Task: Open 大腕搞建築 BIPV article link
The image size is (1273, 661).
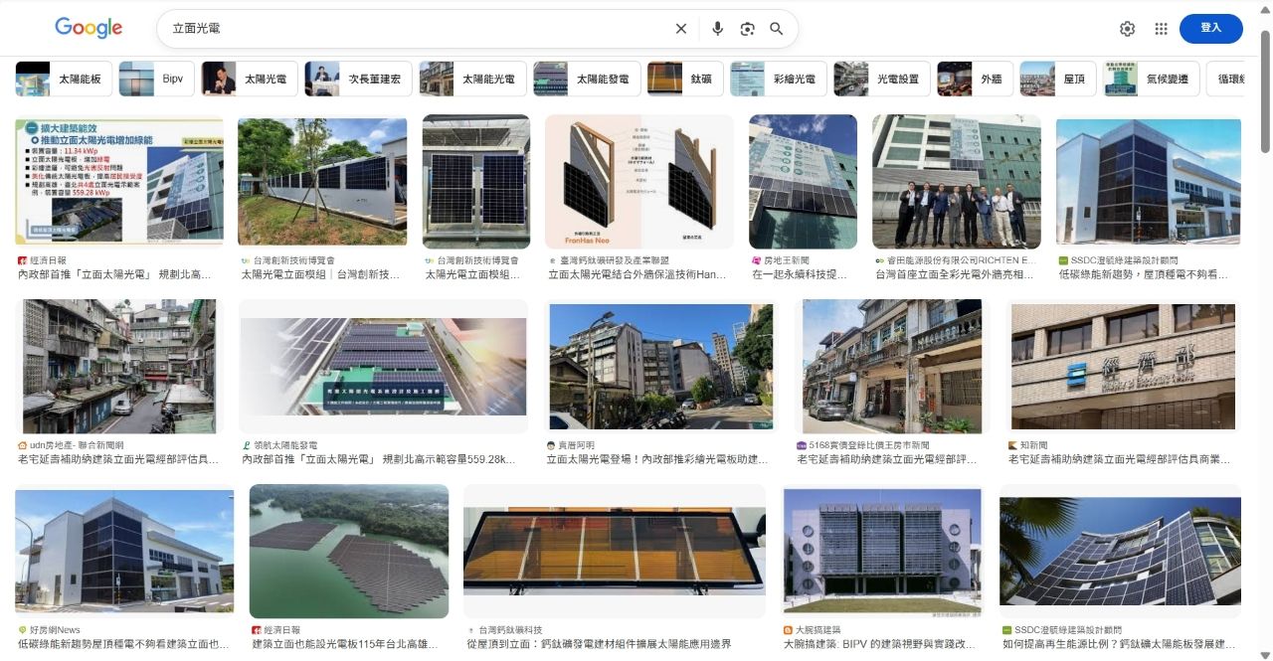Action: [x=879, y=644]
